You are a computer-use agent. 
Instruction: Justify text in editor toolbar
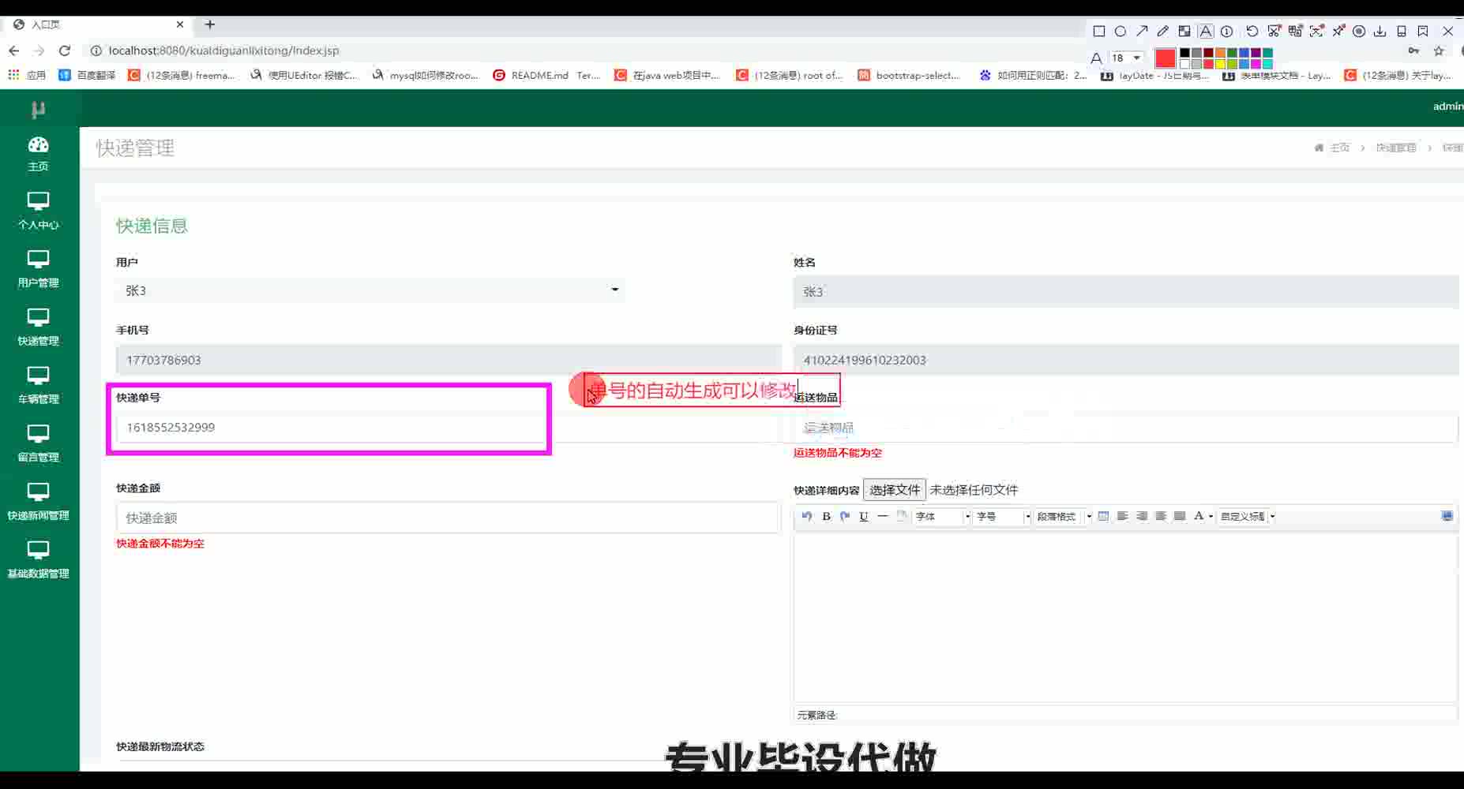pos(1180,517)
